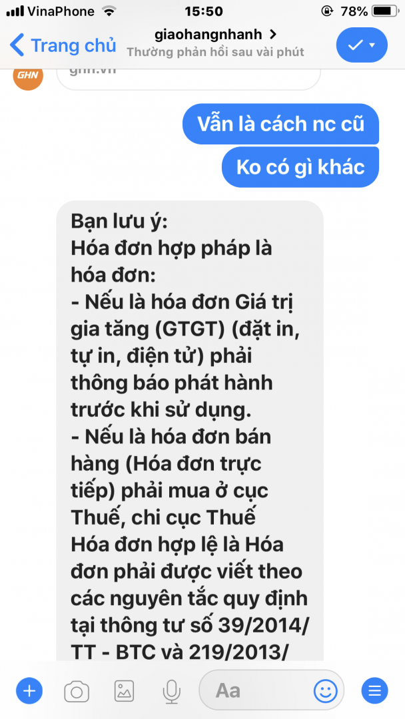Select the "Vẫn là cách nc cũ" message bubble
Image resolution: width=405 pixels, height=719 pixels.
point(280,124)
